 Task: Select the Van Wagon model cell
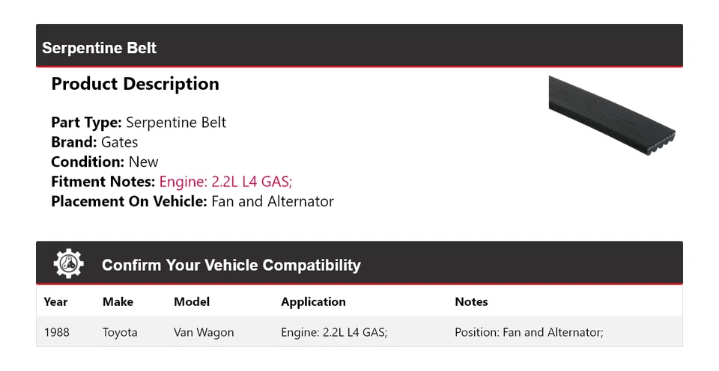[x=204, y=332]
